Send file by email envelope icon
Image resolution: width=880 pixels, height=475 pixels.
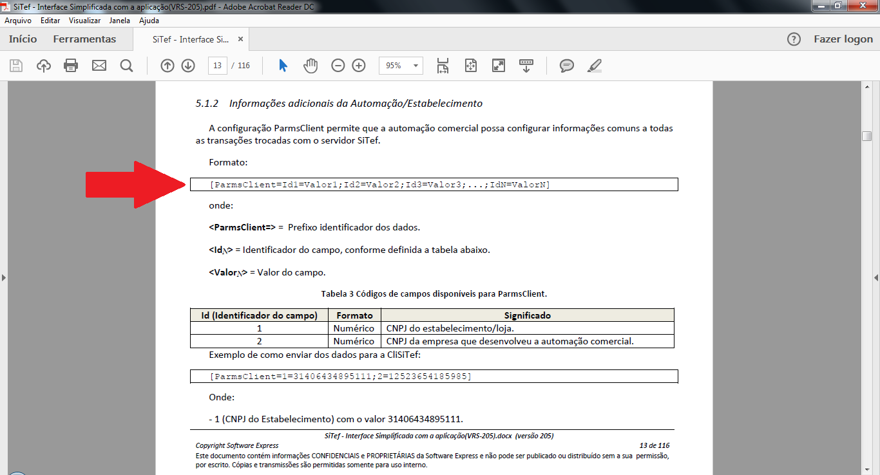click(99, 66)
